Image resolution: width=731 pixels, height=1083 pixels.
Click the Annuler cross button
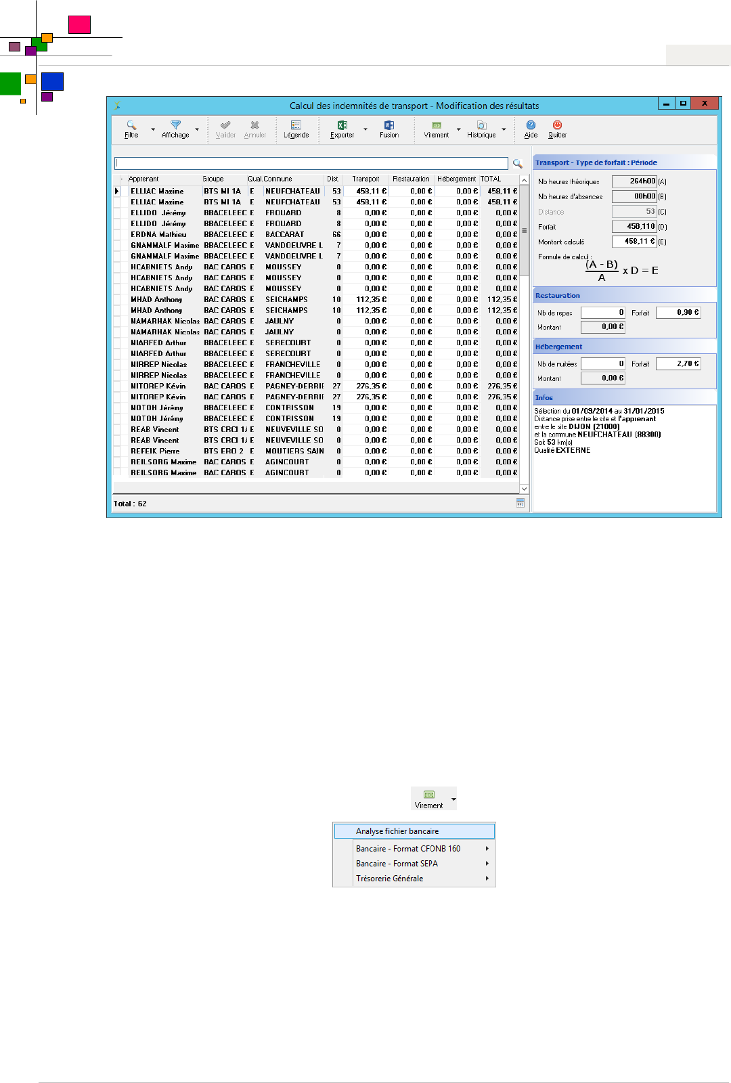254,129
